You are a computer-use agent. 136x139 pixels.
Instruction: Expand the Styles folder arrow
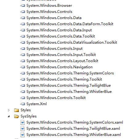[x=9, y=110]
